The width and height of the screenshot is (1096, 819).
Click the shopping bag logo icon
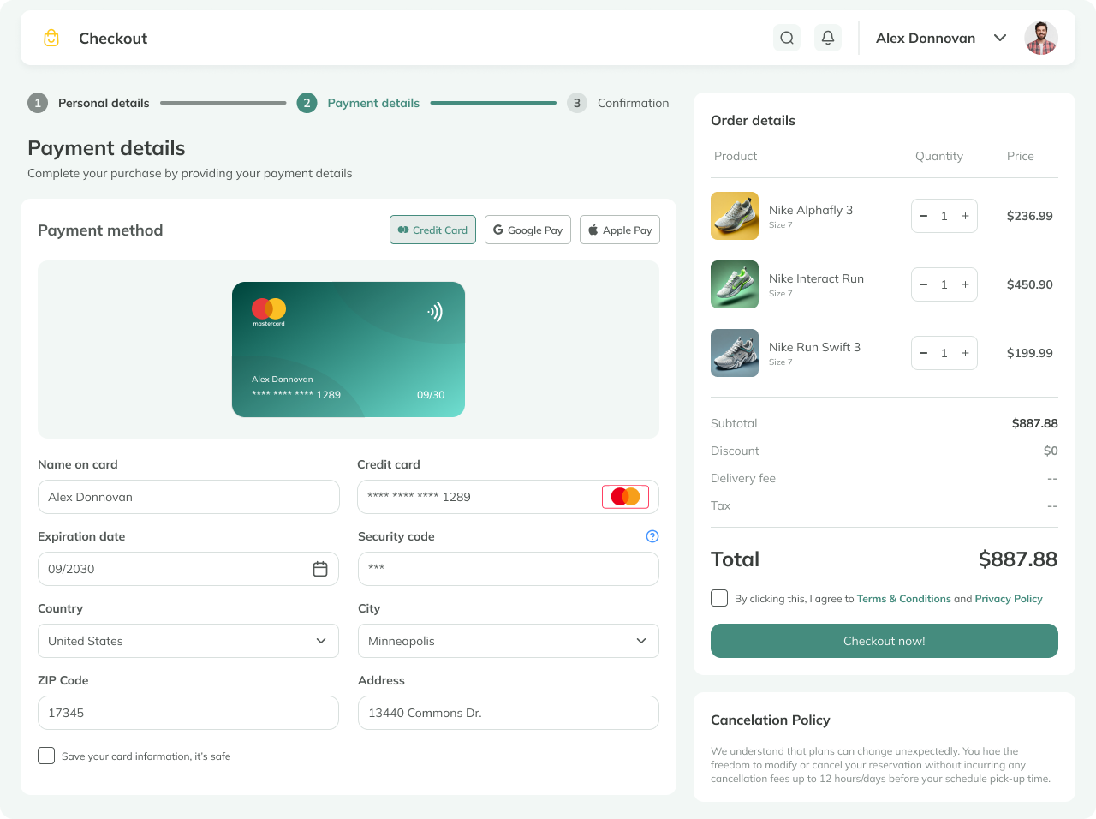[x=51, y=38]
